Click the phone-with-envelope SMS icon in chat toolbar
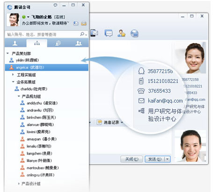 click(x=94, y=33)
